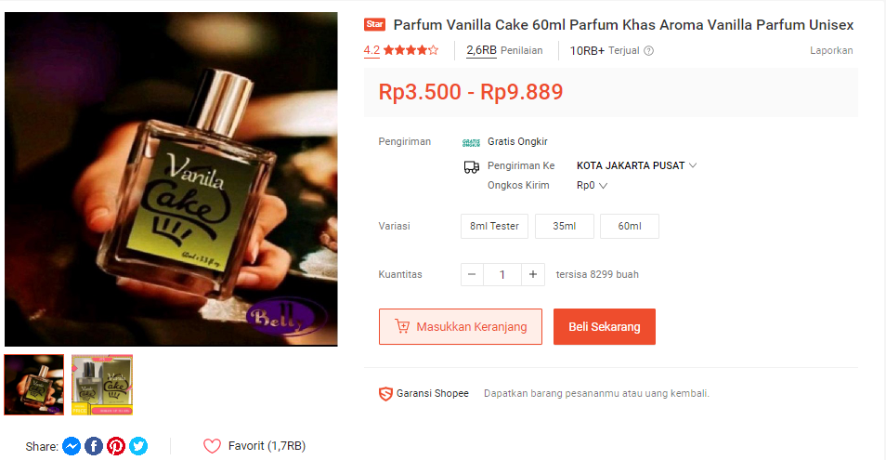
Task: Share product on Twitter
Action: [x=138, y=446]
